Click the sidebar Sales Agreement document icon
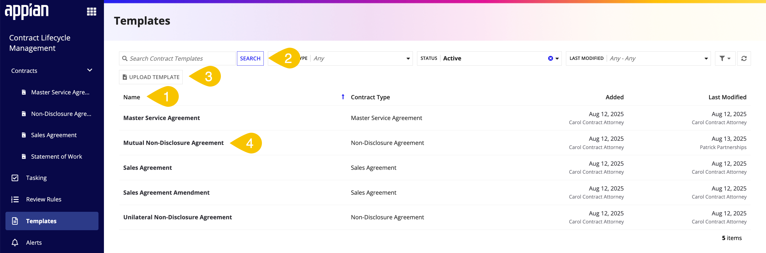 coord(24,135)
